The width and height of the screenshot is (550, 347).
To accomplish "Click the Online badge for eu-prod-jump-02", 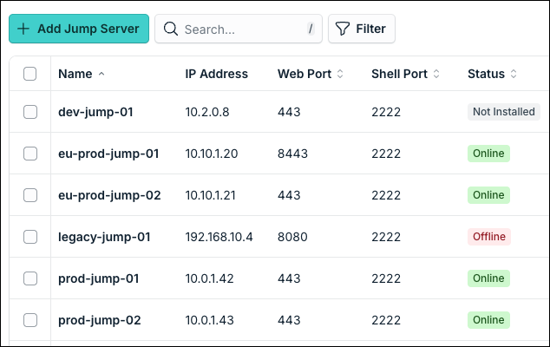I will point(488,195).
